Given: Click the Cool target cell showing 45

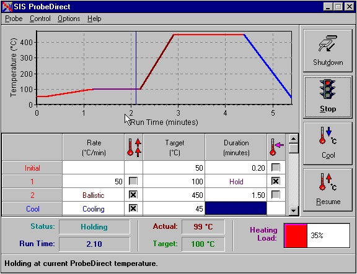Looking at the screenshot, I should tap(174, 208).
